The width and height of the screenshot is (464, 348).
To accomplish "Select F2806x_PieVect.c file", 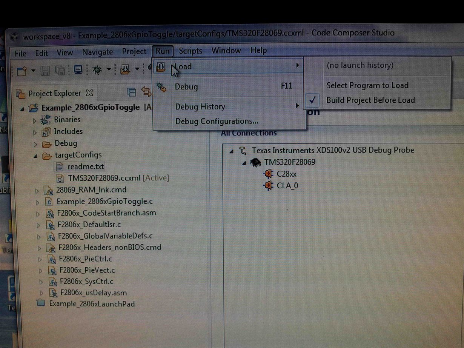I will coord(87,270).
